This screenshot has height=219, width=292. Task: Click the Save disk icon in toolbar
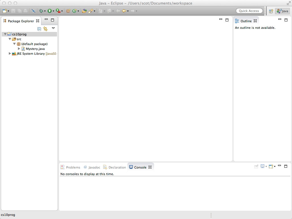pyautogui.click(x=13, y=11)
